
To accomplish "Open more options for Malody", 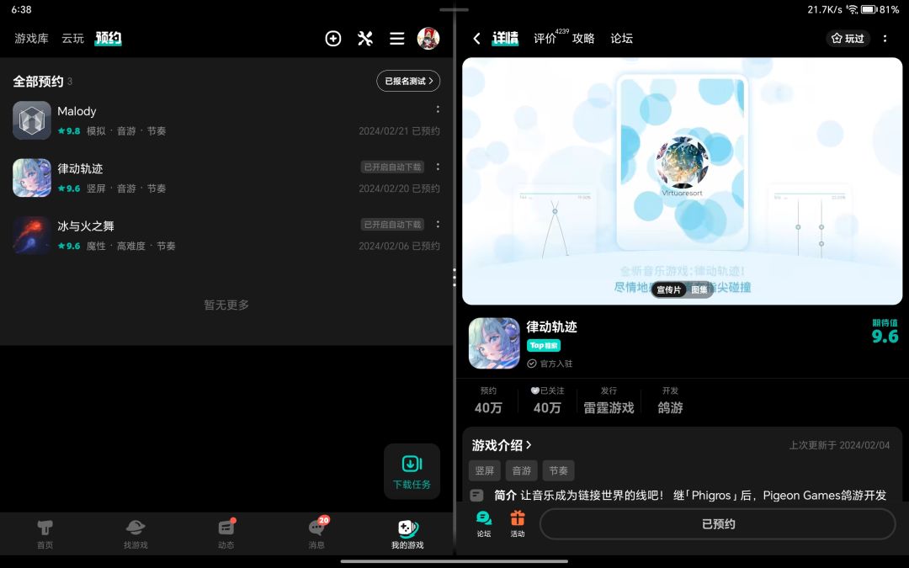I will coord(438,109).
